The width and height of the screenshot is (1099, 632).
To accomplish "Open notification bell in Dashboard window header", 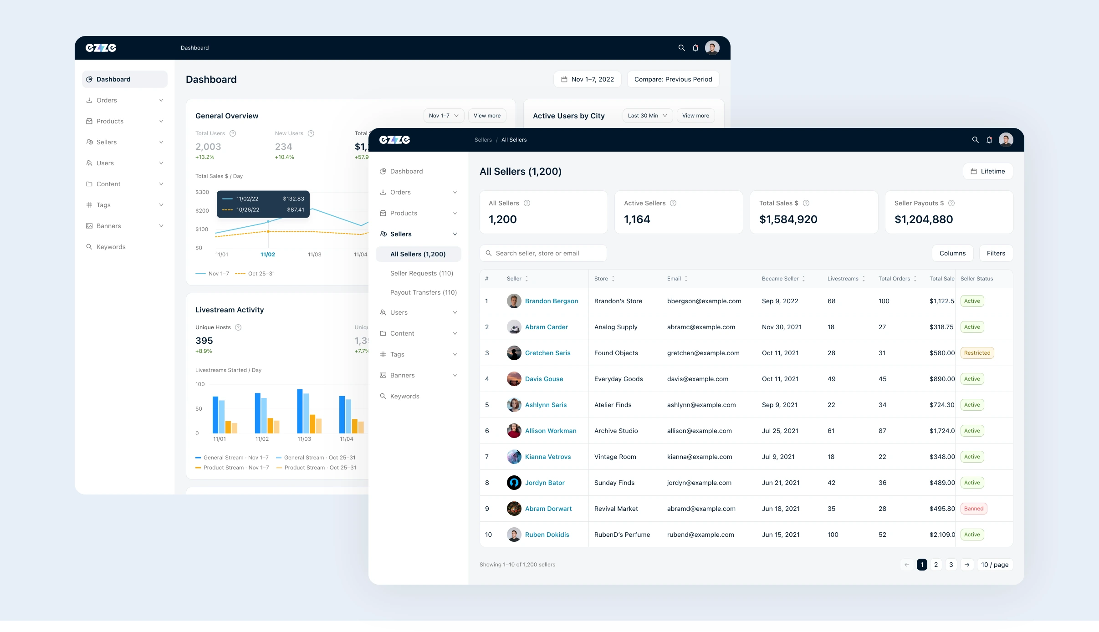I will [695, 48].
